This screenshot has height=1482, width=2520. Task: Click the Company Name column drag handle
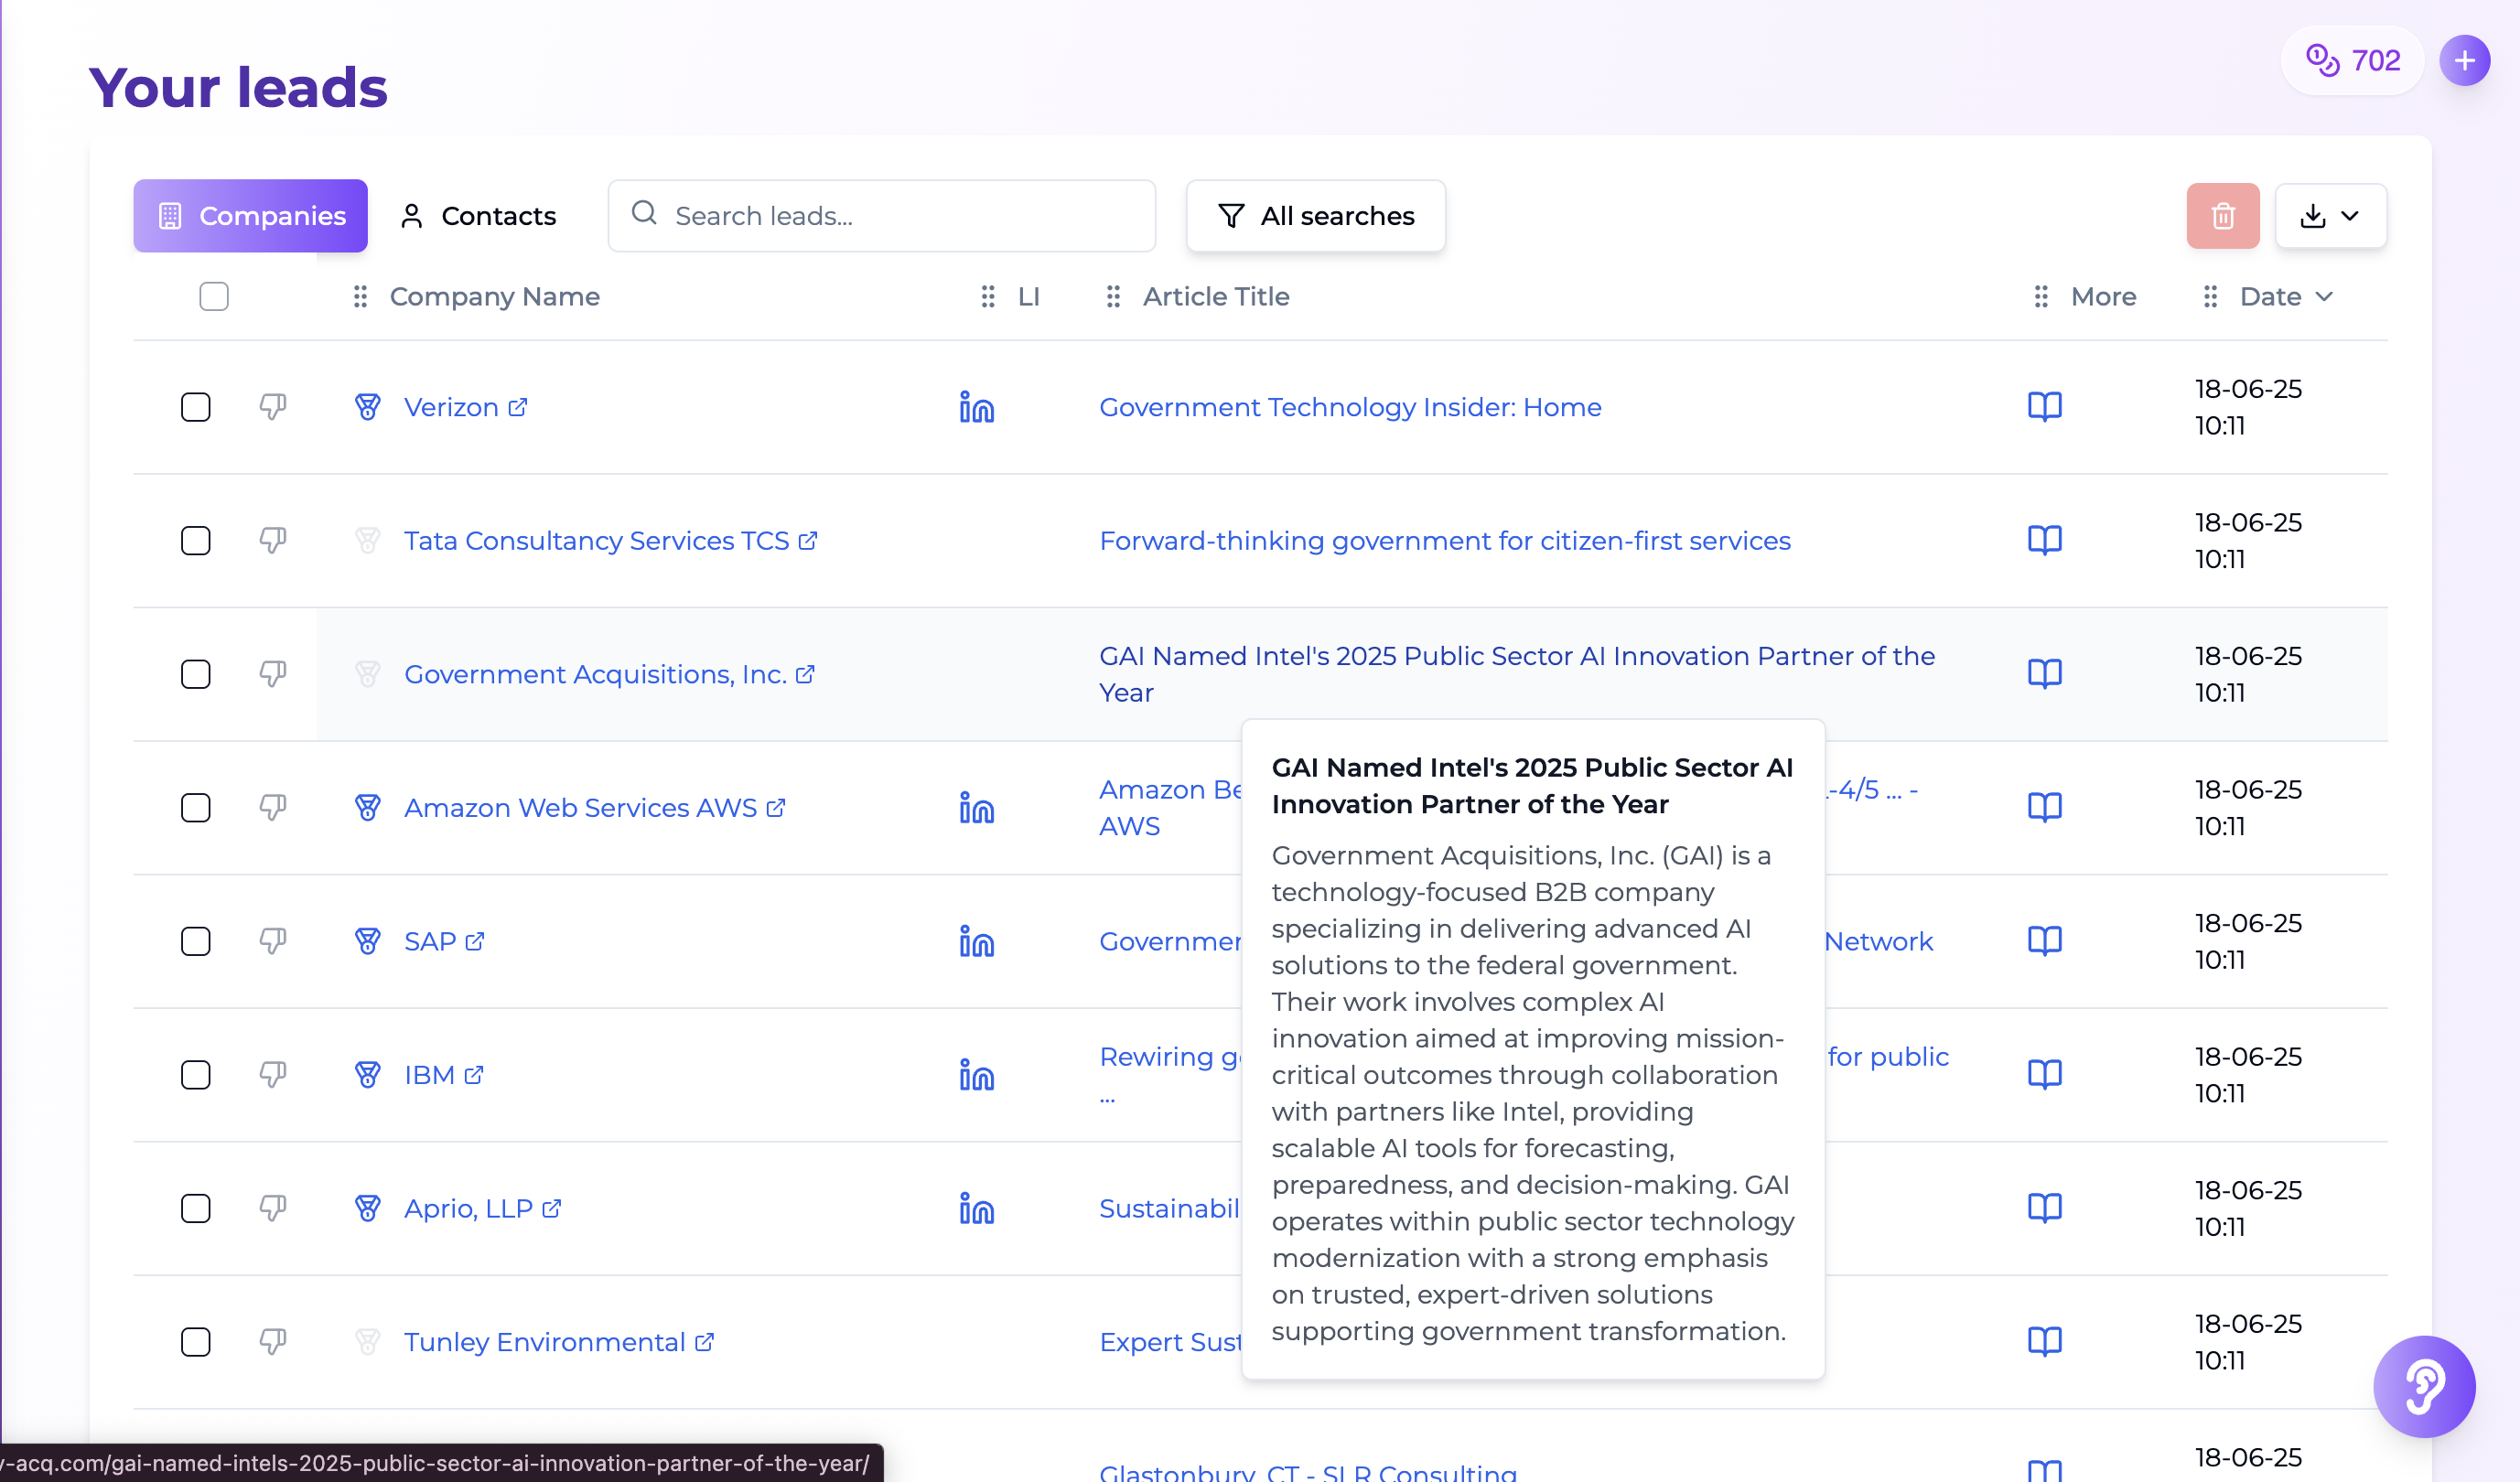click(361, 297)
